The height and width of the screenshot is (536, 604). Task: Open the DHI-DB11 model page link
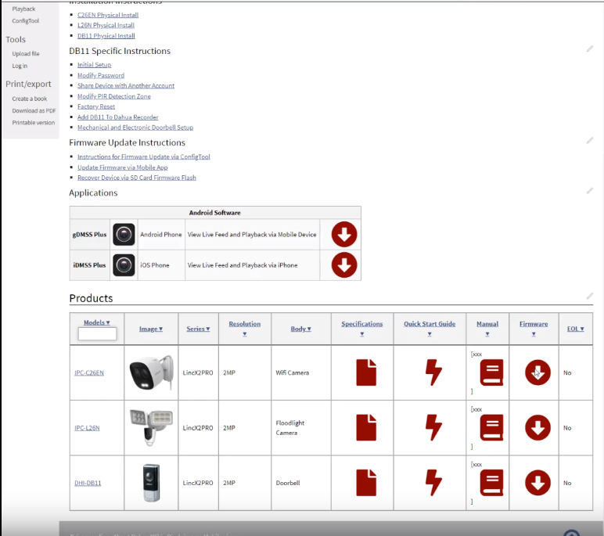pos(88,484)
